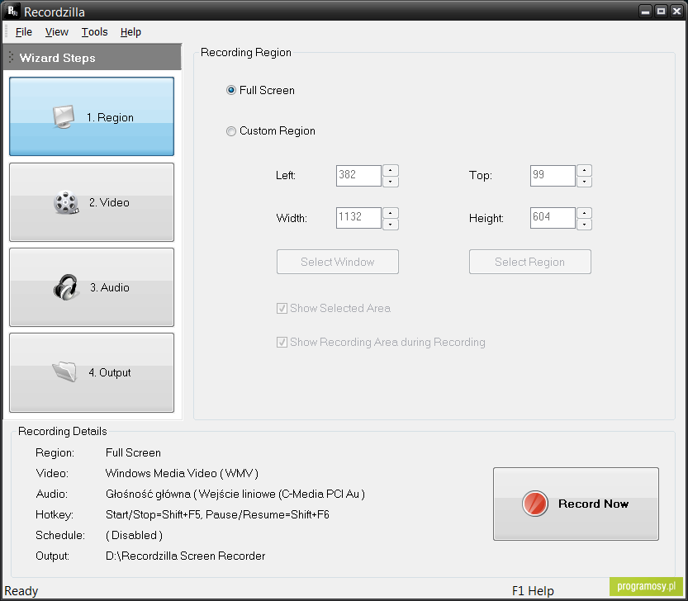Increase the Width value with up arrow
Screen dimensions: 688x601
pos(391,213)
